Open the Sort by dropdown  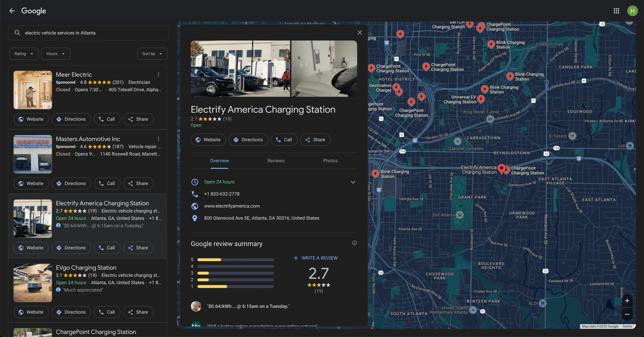click(152, 54)
